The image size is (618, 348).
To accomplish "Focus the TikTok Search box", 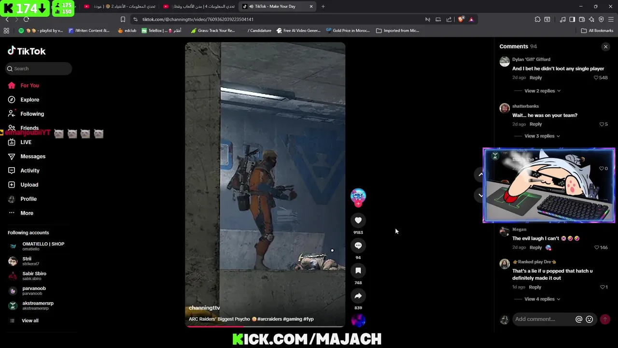I will coord(39,69).
